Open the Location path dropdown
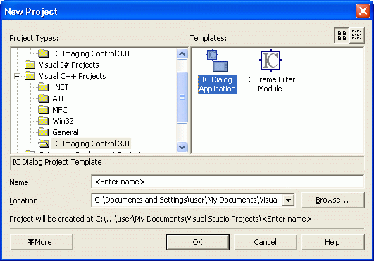 click(x=288, y=200)
